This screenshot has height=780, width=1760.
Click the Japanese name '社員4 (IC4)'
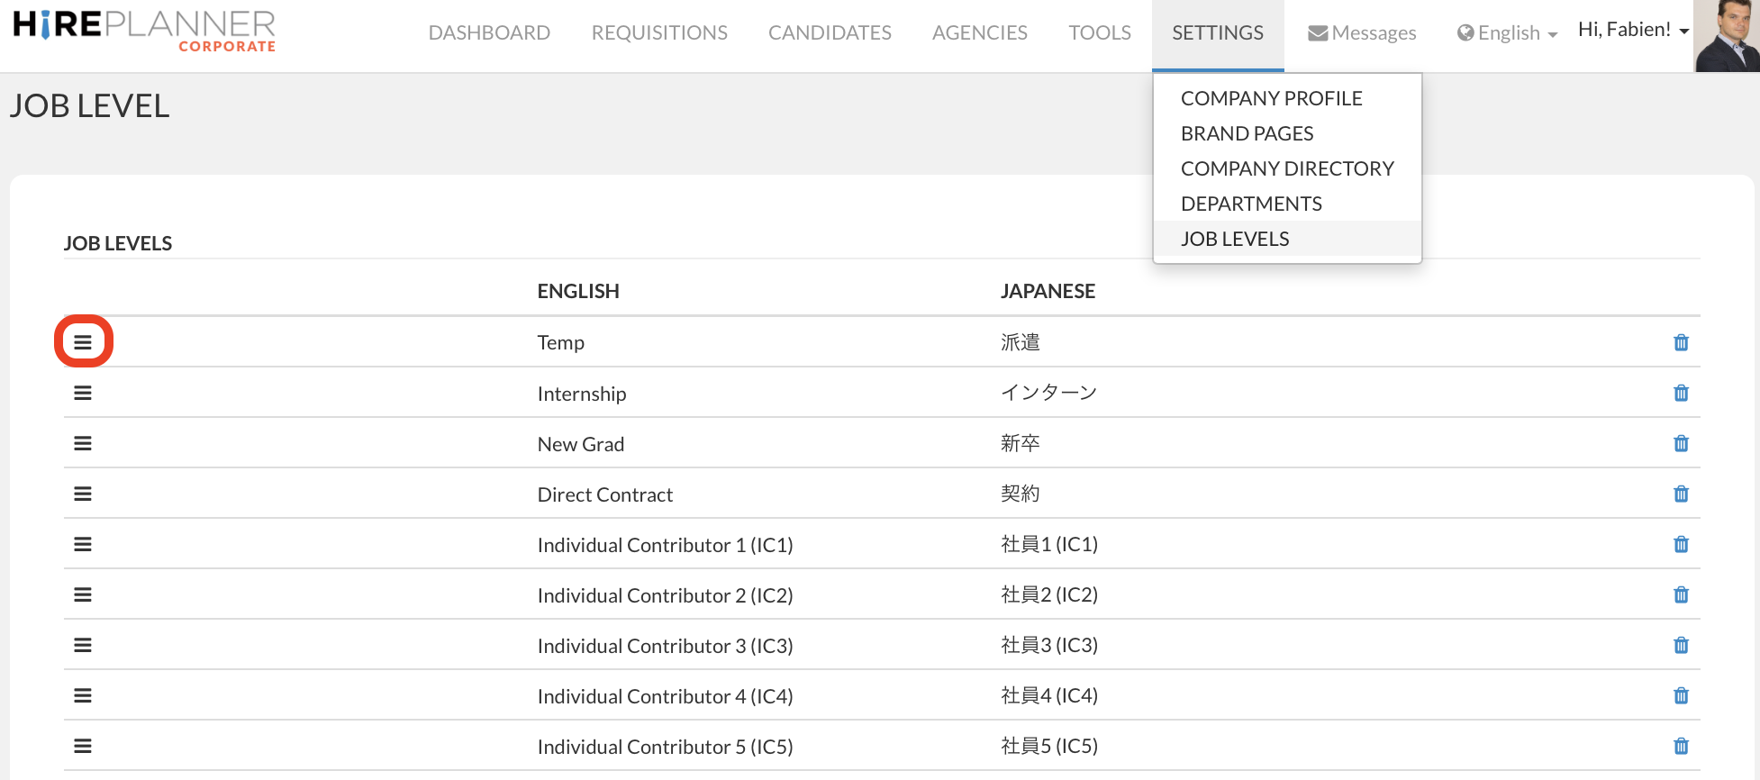[x=1049, y=695]
